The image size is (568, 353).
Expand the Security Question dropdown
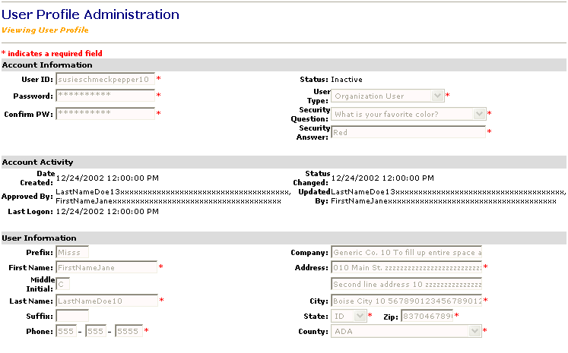pyautogui.click(x=408, y=114)
